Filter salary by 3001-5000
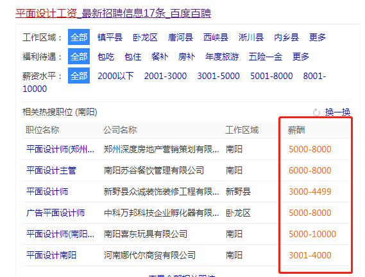 click(x=218, y=76)
